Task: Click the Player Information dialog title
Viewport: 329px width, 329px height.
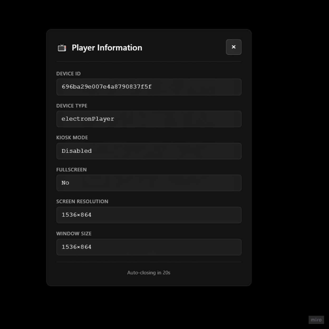Action: tap(107, 48)
